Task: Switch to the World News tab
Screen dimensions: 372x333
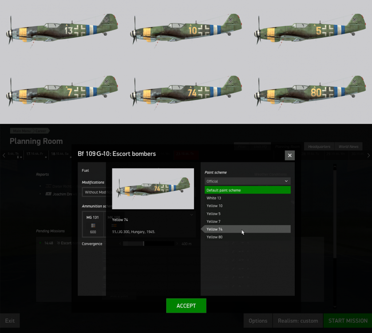Action: point(348,147)
